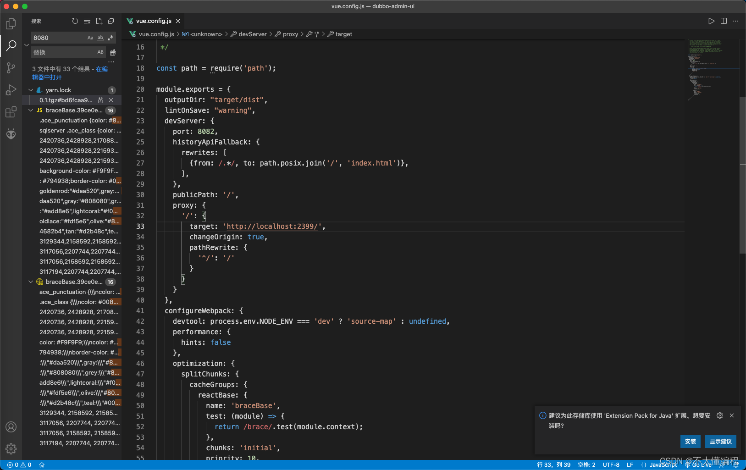746x470 pixels.
Task: Click the line and column indicator 行 33
Action: (554, 465)
